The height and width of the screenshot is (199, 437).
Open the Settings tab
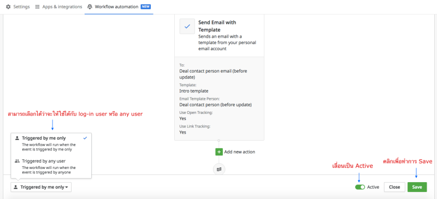pos(18,7)
